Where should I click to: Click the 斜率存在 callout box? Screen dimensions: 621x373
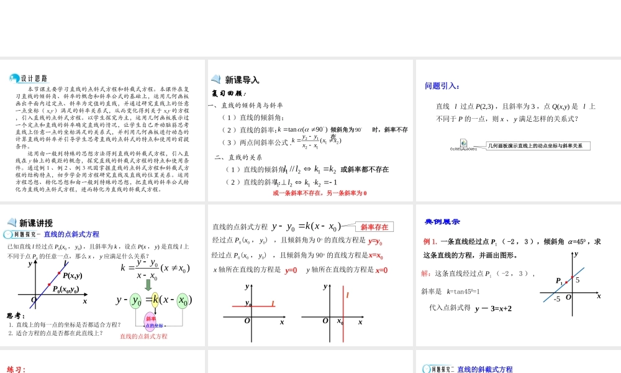coord(374,227)
